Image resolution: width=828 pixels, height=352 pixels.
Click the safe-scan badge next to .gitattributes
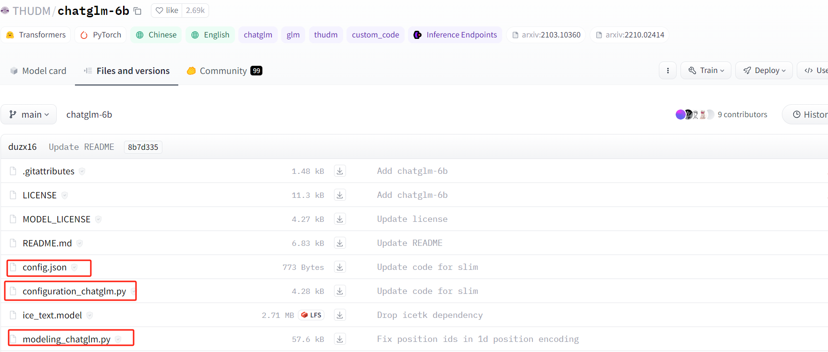tap(82, 171)
